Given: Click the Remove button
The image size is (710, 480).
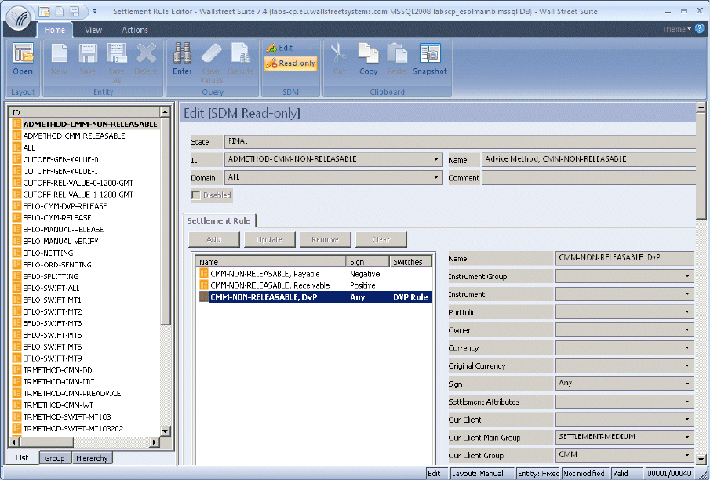Looking at the screenshot, I should pos(325,239).
